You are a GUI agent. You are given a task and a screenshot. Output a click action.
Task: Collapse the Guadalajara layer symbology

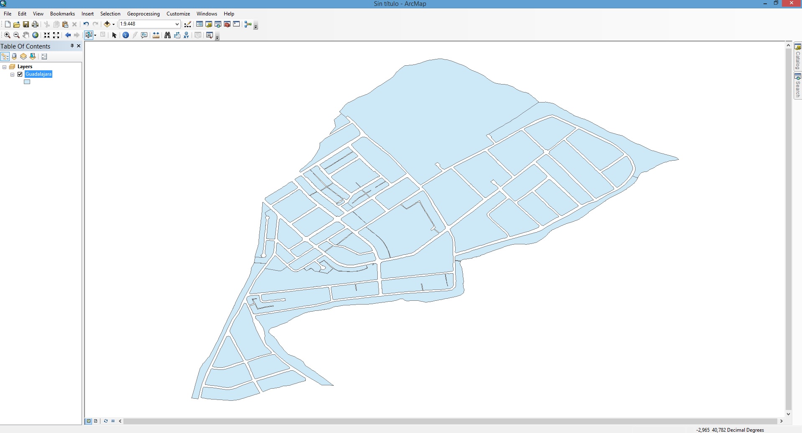tap(12, 74)
